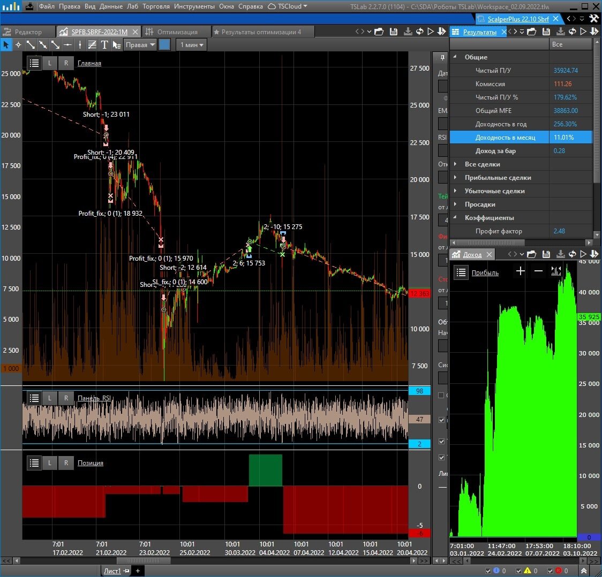Open TSCloud dropdown menu
Image resolution: width=602 pixels, height=577 pixels.
click(x=288, y=6)
